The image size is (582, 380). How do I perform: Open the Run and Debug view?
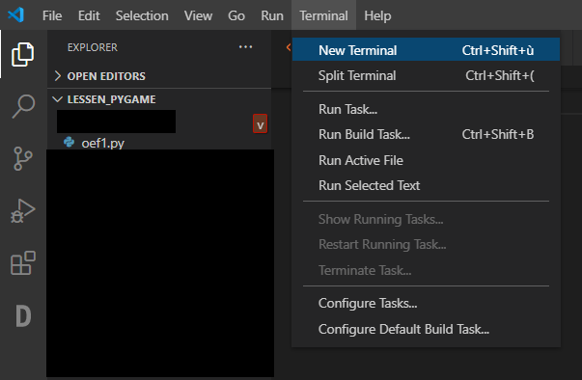click(x=22, y=210)
